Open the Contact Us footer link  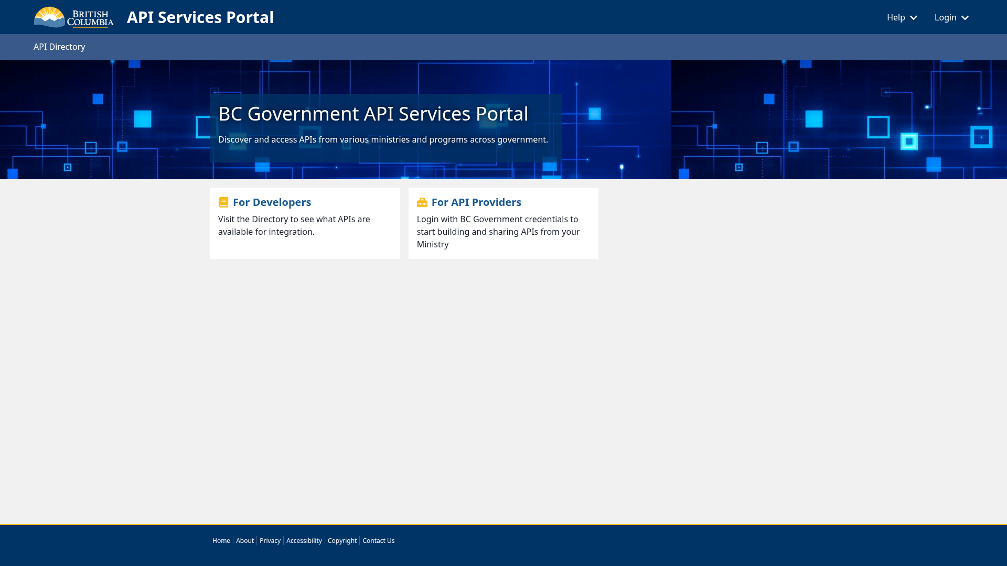[x=379, y=540]
